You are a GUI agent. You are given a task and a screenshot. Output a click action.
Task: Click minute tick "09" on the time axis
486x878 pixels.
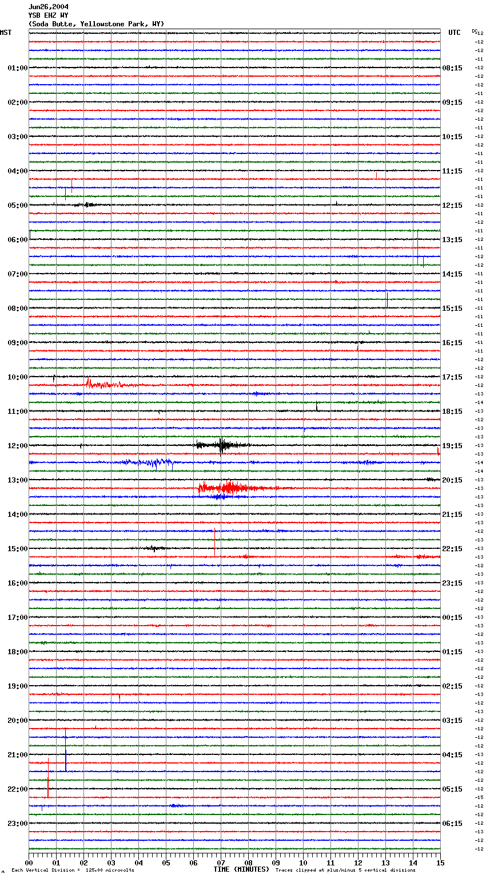276,863
